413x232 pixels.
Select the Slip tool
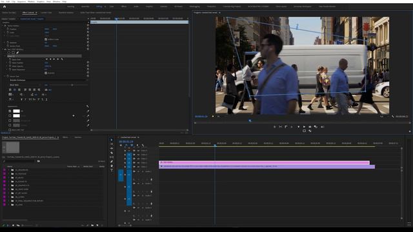click(x=112, y=157)
